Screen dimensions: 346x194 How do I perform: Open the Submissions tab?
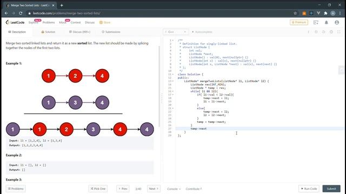(111, 32)
